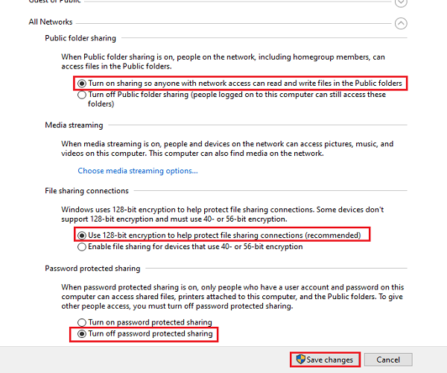447x373 pixels.
Task: Open Choose media streaming options link
Action: [x=138, y=171]
